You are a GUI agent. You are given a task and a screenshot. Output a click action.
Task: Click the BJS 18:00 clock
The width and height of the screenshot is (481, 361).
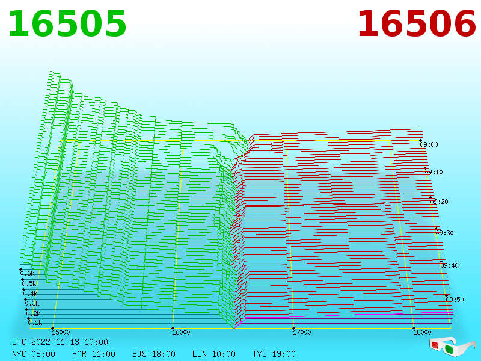point(154,354)
